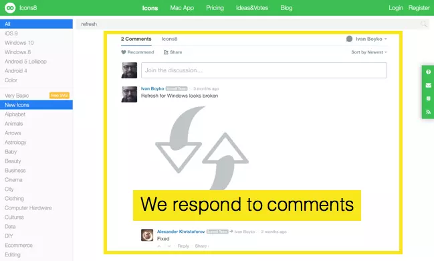Open Business category

[15, 171]
